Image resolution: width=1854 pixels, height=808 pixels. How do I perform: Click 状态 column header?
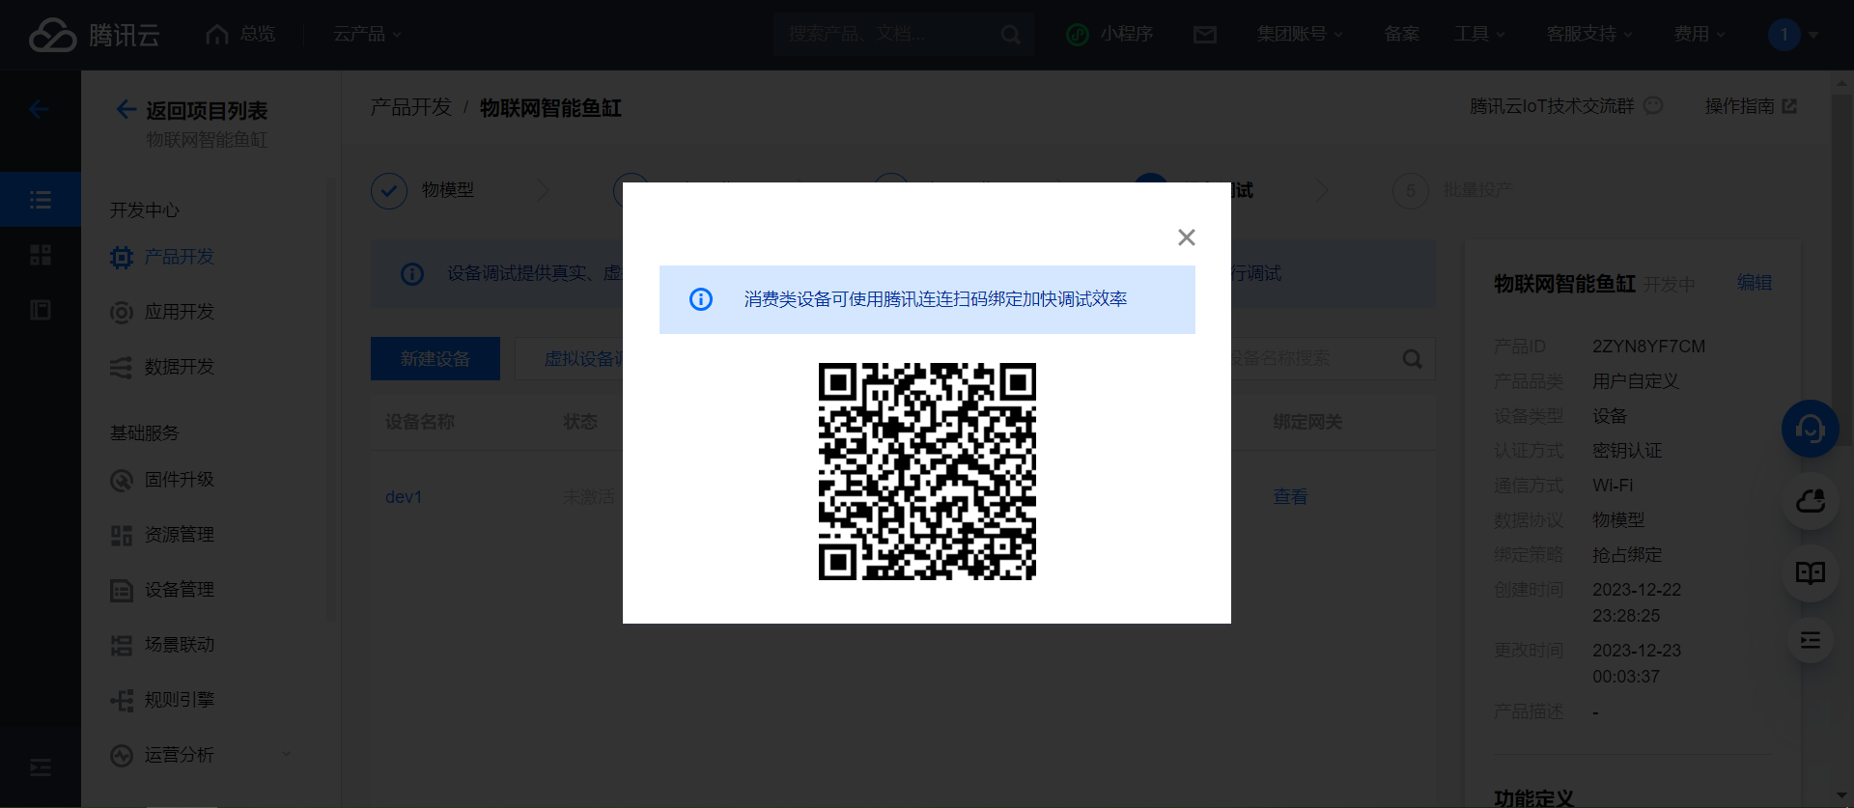(x=580, y=422)
